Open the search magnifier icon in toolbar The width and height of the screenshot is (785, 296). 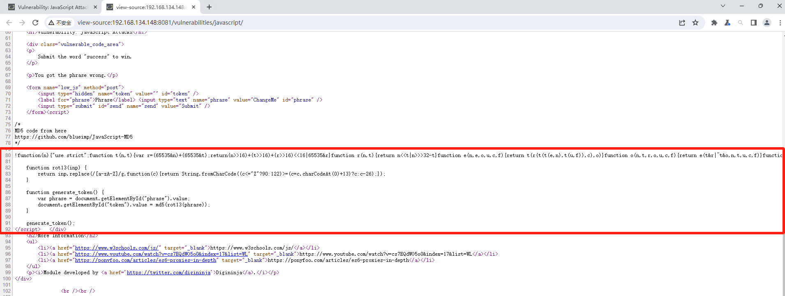pos(741,23)
